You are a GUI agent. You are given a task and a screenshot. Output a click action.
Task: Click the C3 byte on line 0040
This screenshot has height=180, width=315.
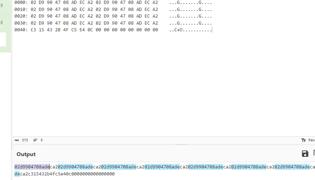click(x=33, y=30)
